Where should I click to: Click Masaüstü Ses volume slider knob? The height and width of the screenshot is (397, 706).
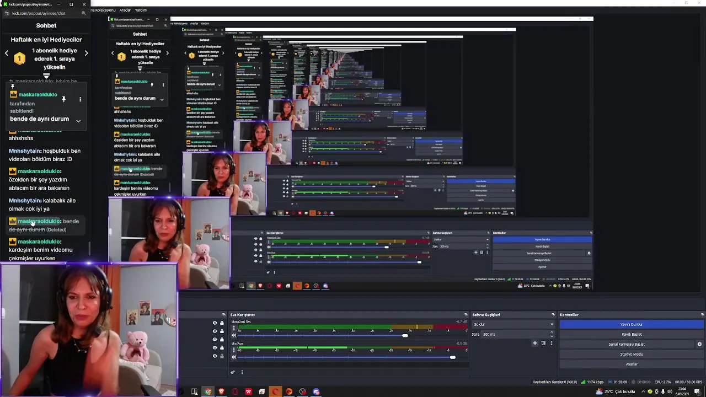[405, 335]
